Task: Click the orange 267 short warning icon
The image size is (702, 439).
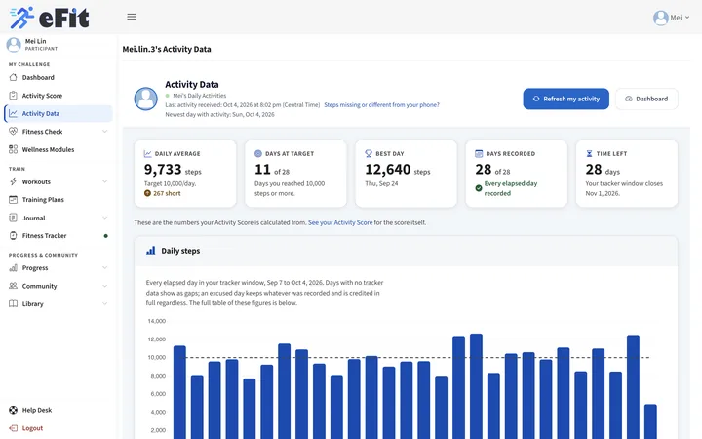Action: [147, 193]
